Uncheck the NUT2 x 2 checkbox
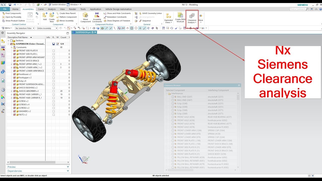The height and width of the screenshot is (181, 322). pyautogui.click(x=14, y=115)
